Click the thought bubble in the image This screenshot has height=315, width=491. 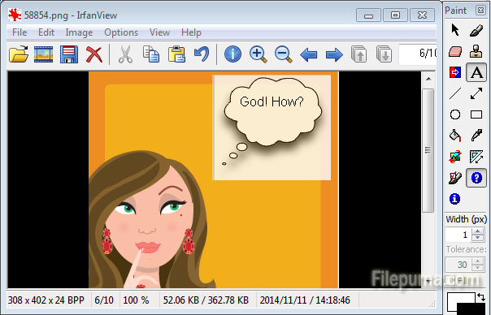(273, 112)
